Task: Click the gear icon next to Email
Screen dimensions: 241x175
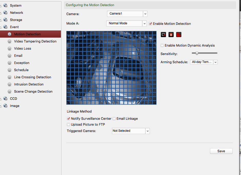Action: (x=9, y=56)
